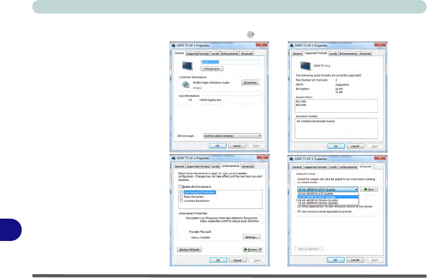Enable the Low Frequency Protection checkbox
The height and width of the screenshot is (278, 427).
pyautogui.click(x=181, y=192)
